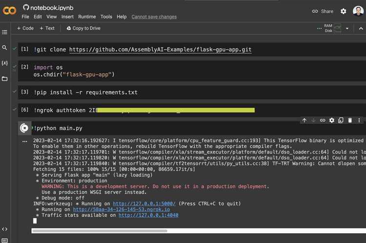Open the http://127.0.0.1:5000/ link

[x=144, y=203]
